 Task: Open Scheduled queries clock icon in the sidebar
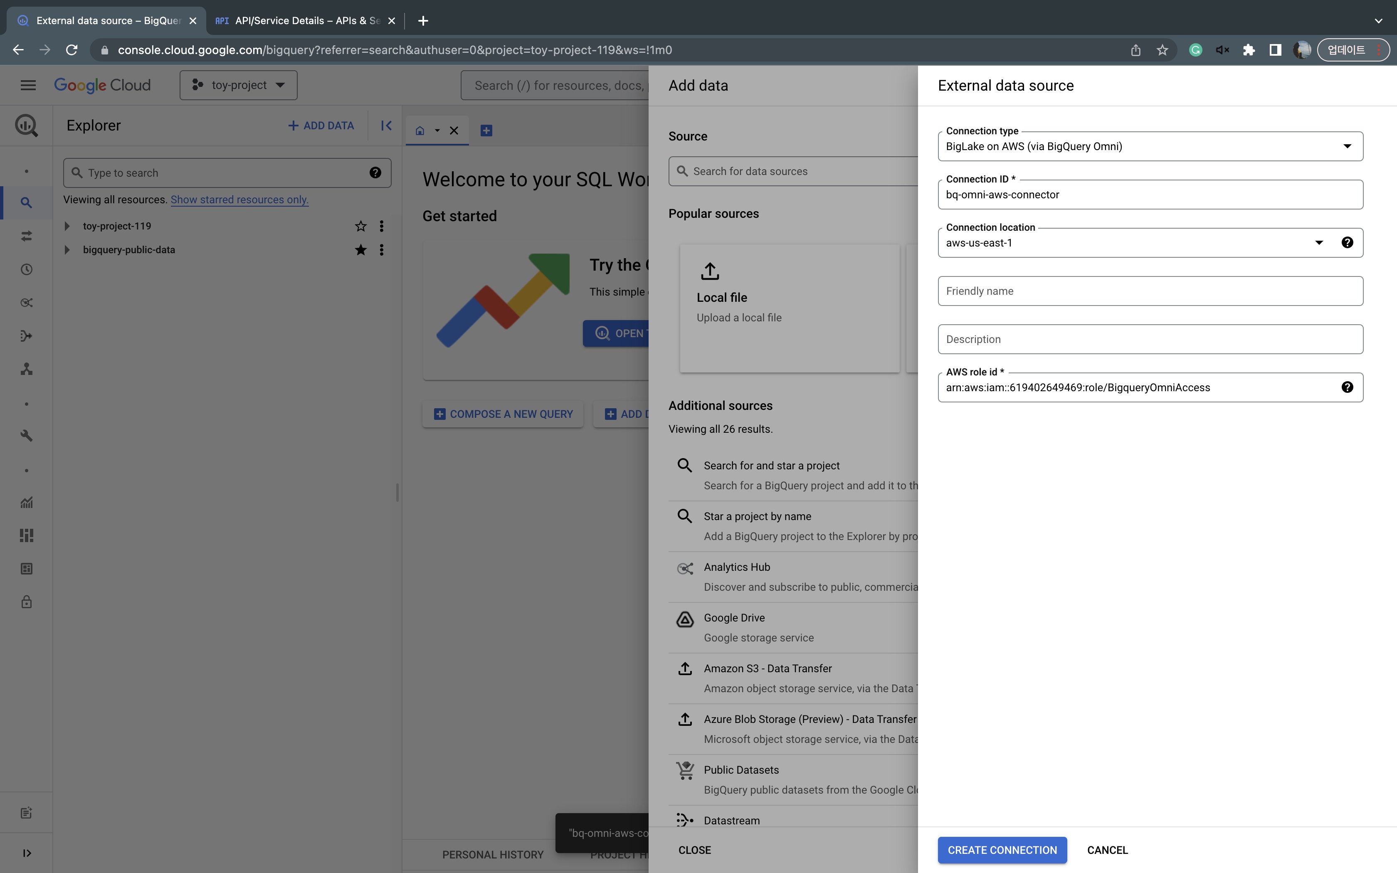click(26, 270)
